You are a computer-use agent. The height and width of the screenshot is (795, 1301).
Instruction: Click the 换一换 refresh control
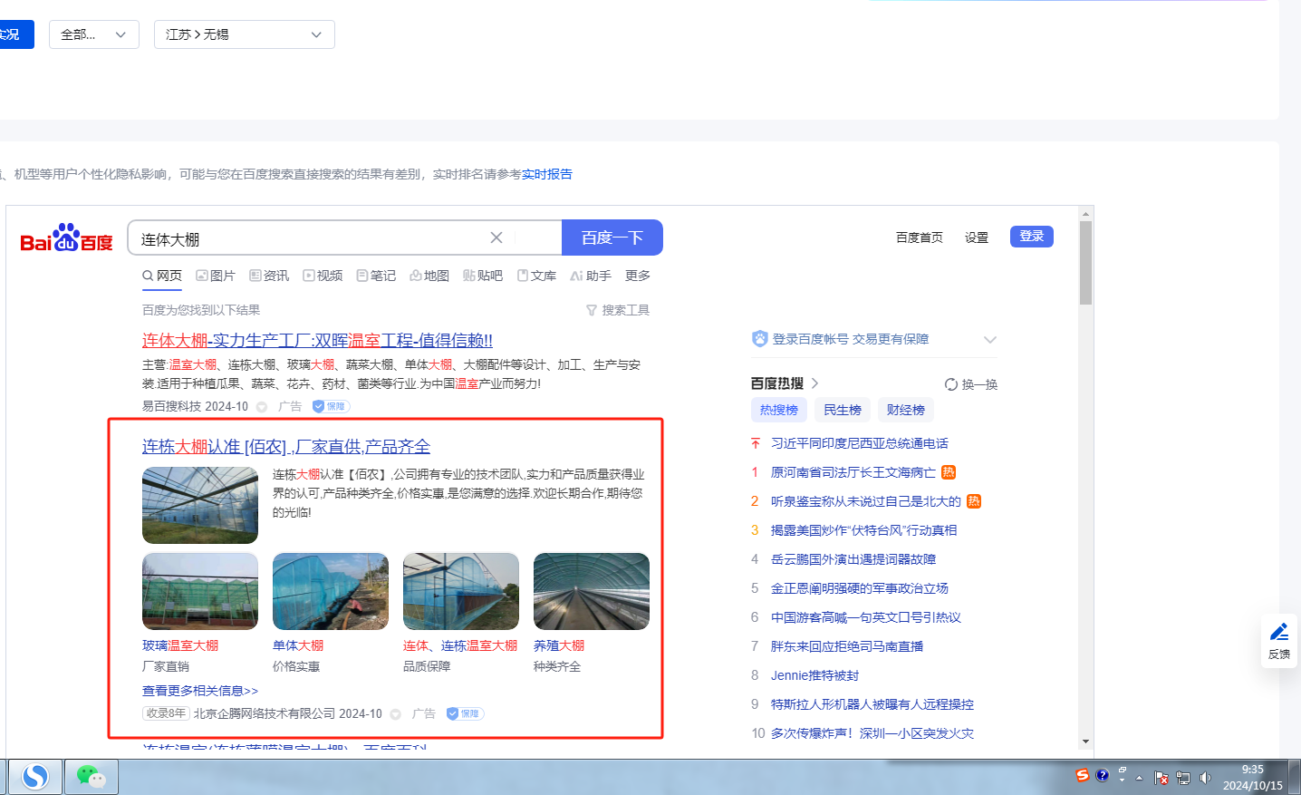(x=970, y=384)
